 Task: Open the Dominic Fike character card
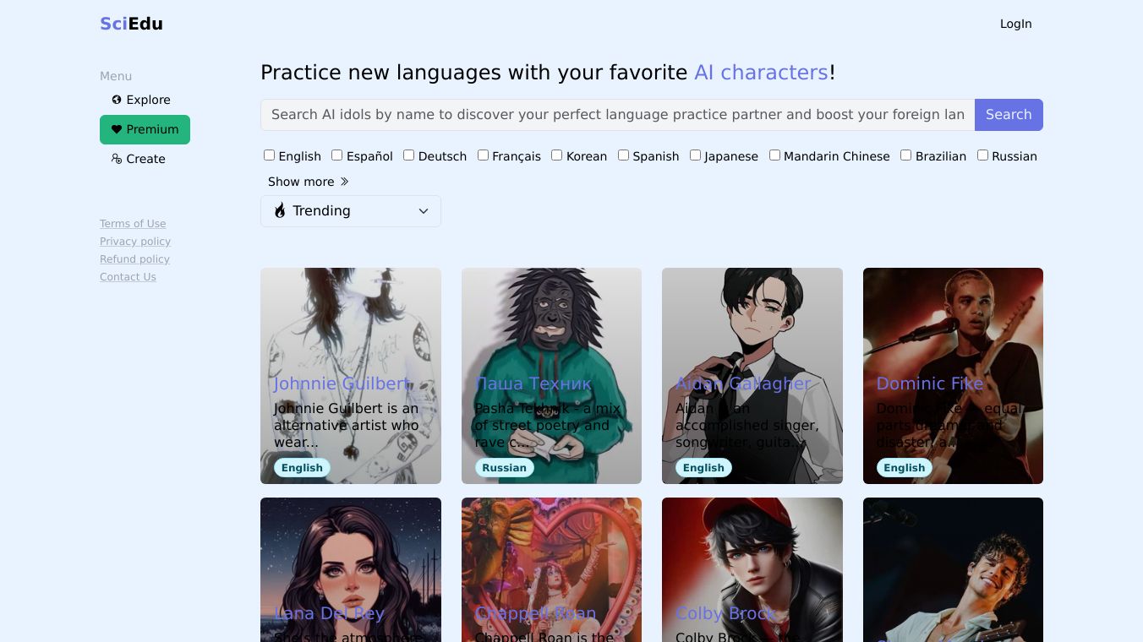tap(953, 376)
